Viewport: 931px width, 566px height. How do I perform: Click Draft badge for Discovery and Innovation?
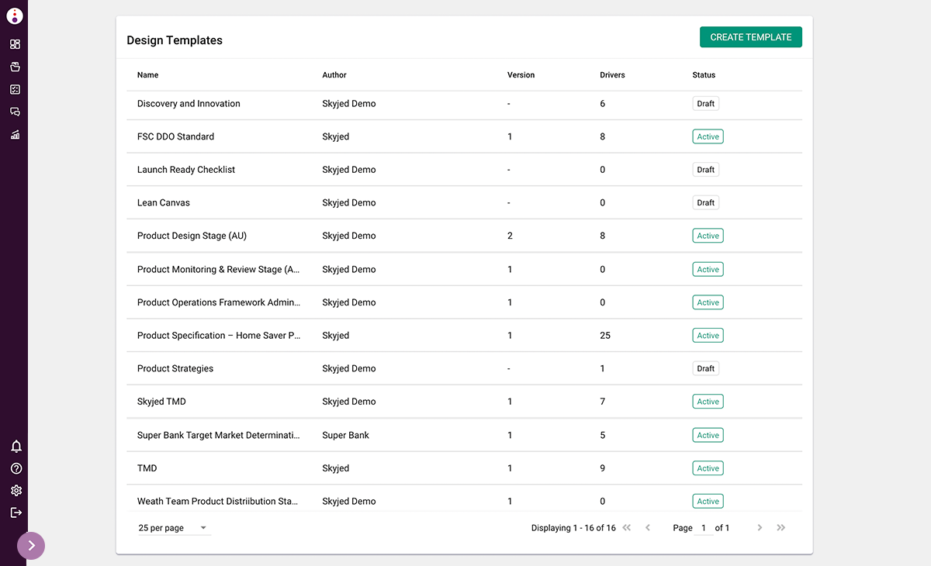click(706, 104)
